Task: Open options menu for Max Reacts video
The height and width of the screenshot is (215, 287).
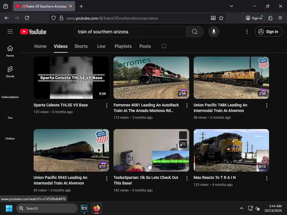Action: point(267,178)
